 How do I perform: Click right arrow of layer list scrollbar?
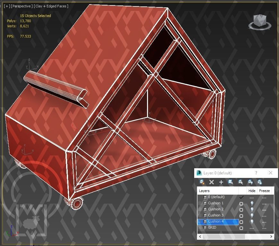[271, 237]
